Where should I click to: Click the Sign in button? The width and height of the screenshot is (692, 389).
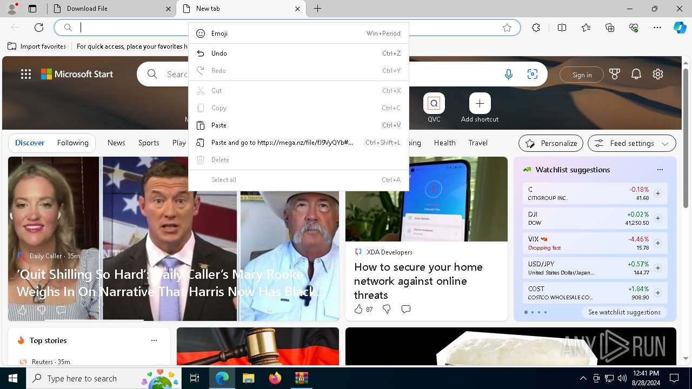582,75
